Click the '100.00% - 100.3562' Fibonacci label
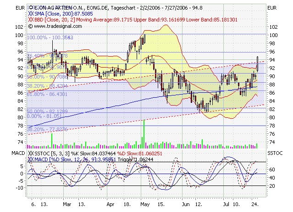293x212 pixels. (50, 37)
